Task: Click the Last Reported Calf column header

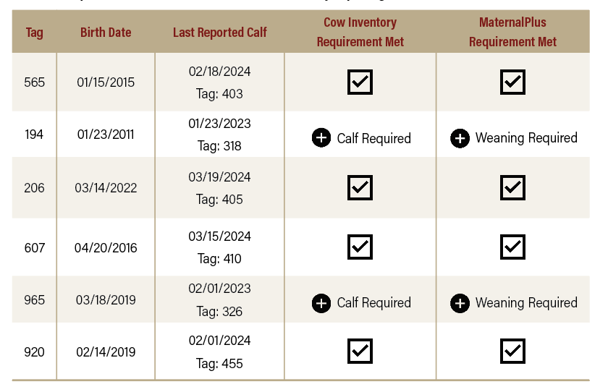Action: pos(219,33)
